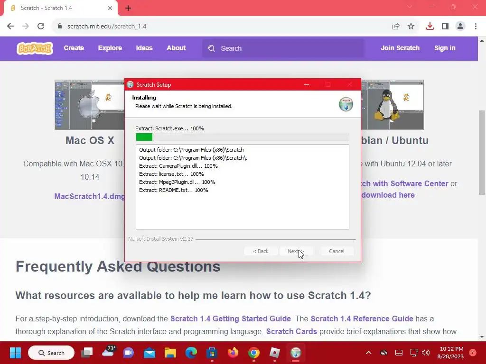Click Sign in
Screen dimensions: 486x364
click(x=444, y=48)
